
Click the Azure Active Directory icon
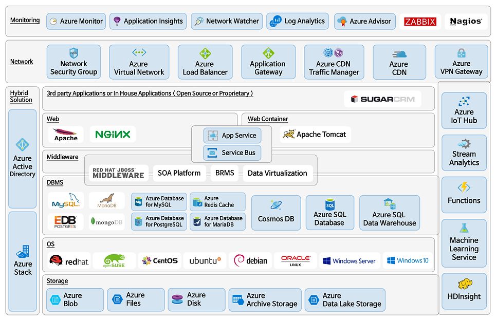click(23, 145)
